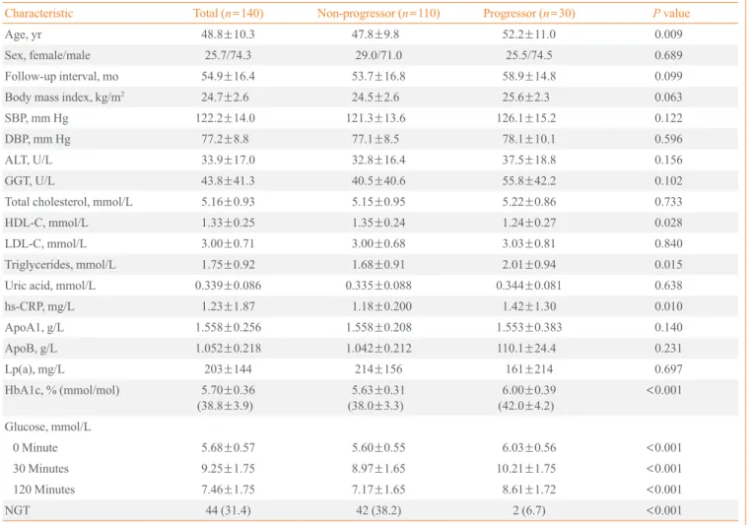The height and width of the screenshot is (525, 750).
Task: Click the value '(38.8±3.9)'
Action: tap(225, 406)
